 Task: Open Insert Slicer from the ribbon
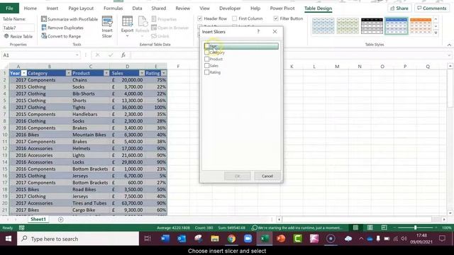[x=107, y=27]
